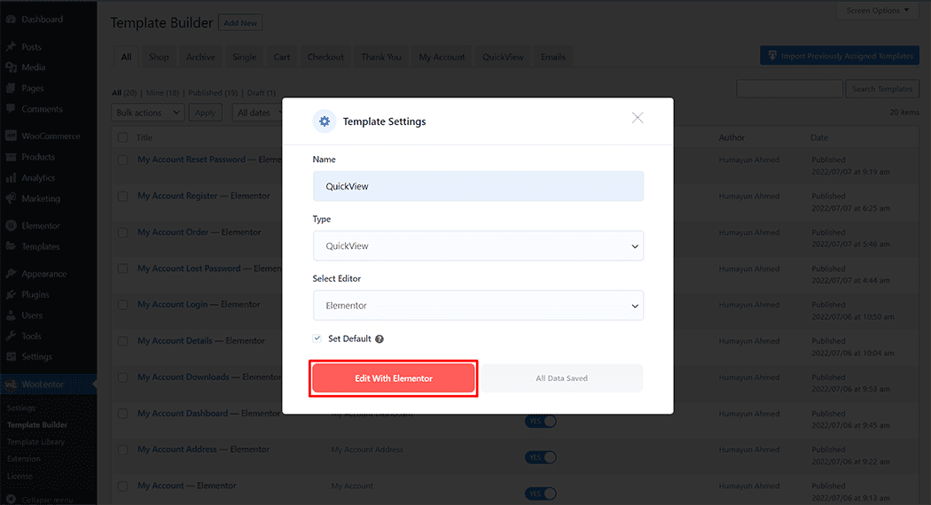This screenshot has width=931, height=505.
Task: Open Appearance via its sidebar icon
Action: 11,274
